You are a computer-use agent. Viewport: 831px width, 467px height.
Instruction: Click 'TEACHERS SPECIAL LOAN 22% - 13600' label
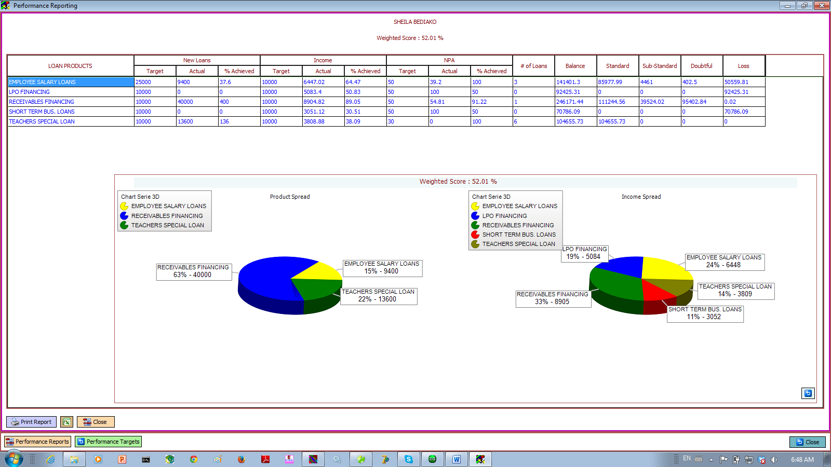click(379, 296)
